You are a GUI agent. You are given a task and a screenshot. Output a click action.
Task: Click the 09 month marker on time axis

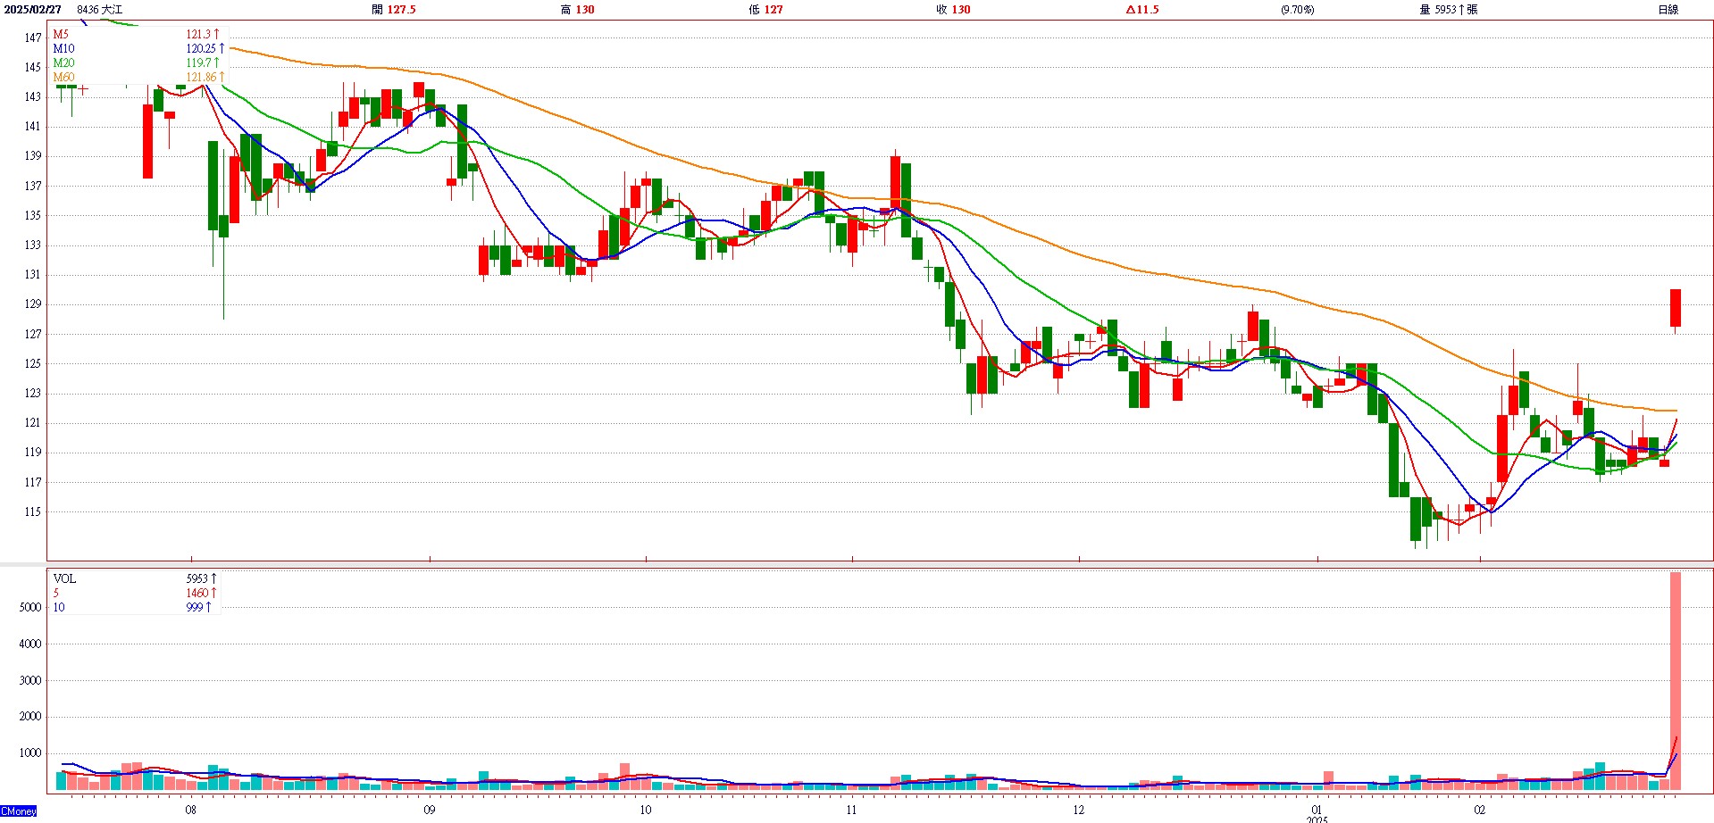[430, 810]
